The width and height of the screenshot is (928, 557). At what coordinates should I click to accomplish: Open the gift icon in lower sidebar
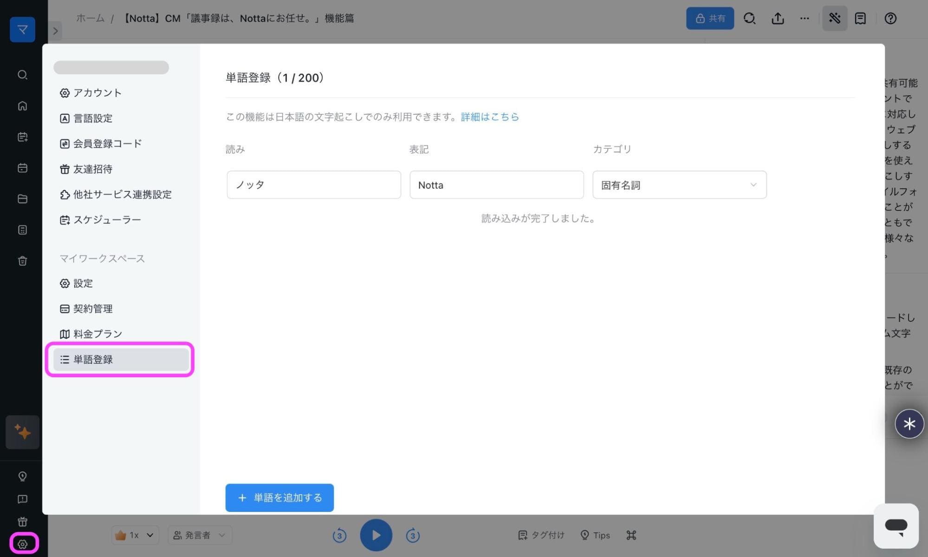(22, 521)
